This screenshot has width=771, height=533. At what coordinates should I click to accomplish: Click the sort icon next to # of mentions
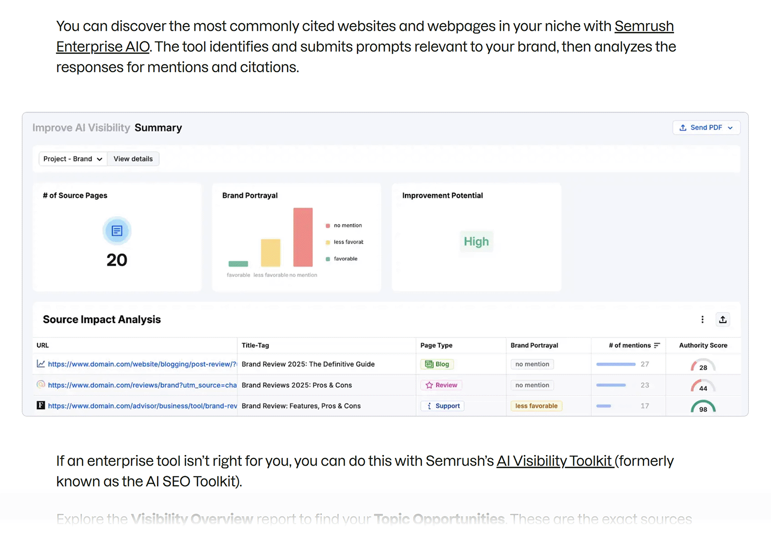(x=656, y=345)
